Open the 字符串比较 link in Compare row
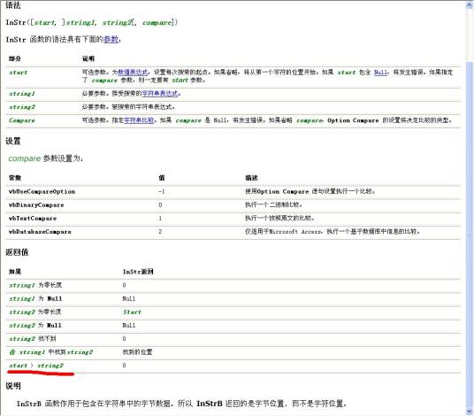Viewport: 474px width, 416px height. (139, 120)
